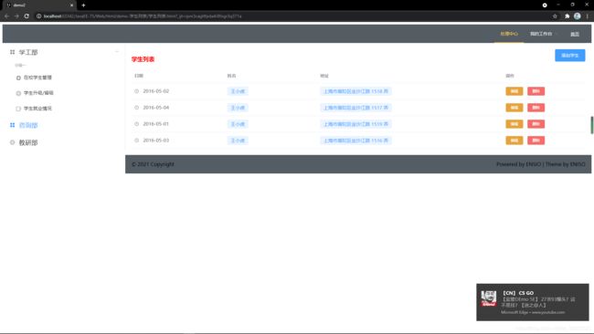594x334 pixels.
Task: Click the name tag in the 2016-05-03 row
Action: pos(238,141)
